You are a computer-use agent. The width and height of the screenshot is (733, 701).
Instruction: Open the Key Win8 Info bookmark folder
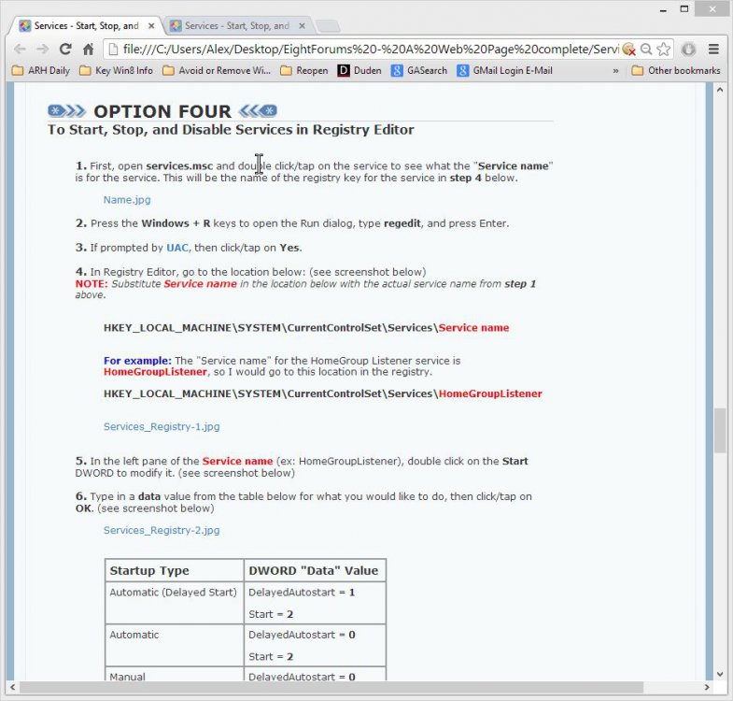click(x=116, y=70)
